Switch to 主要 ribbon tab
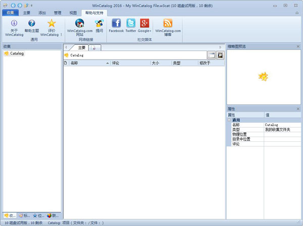The height and width of the screenshot is (226, 303). click(x=27, y=13)
